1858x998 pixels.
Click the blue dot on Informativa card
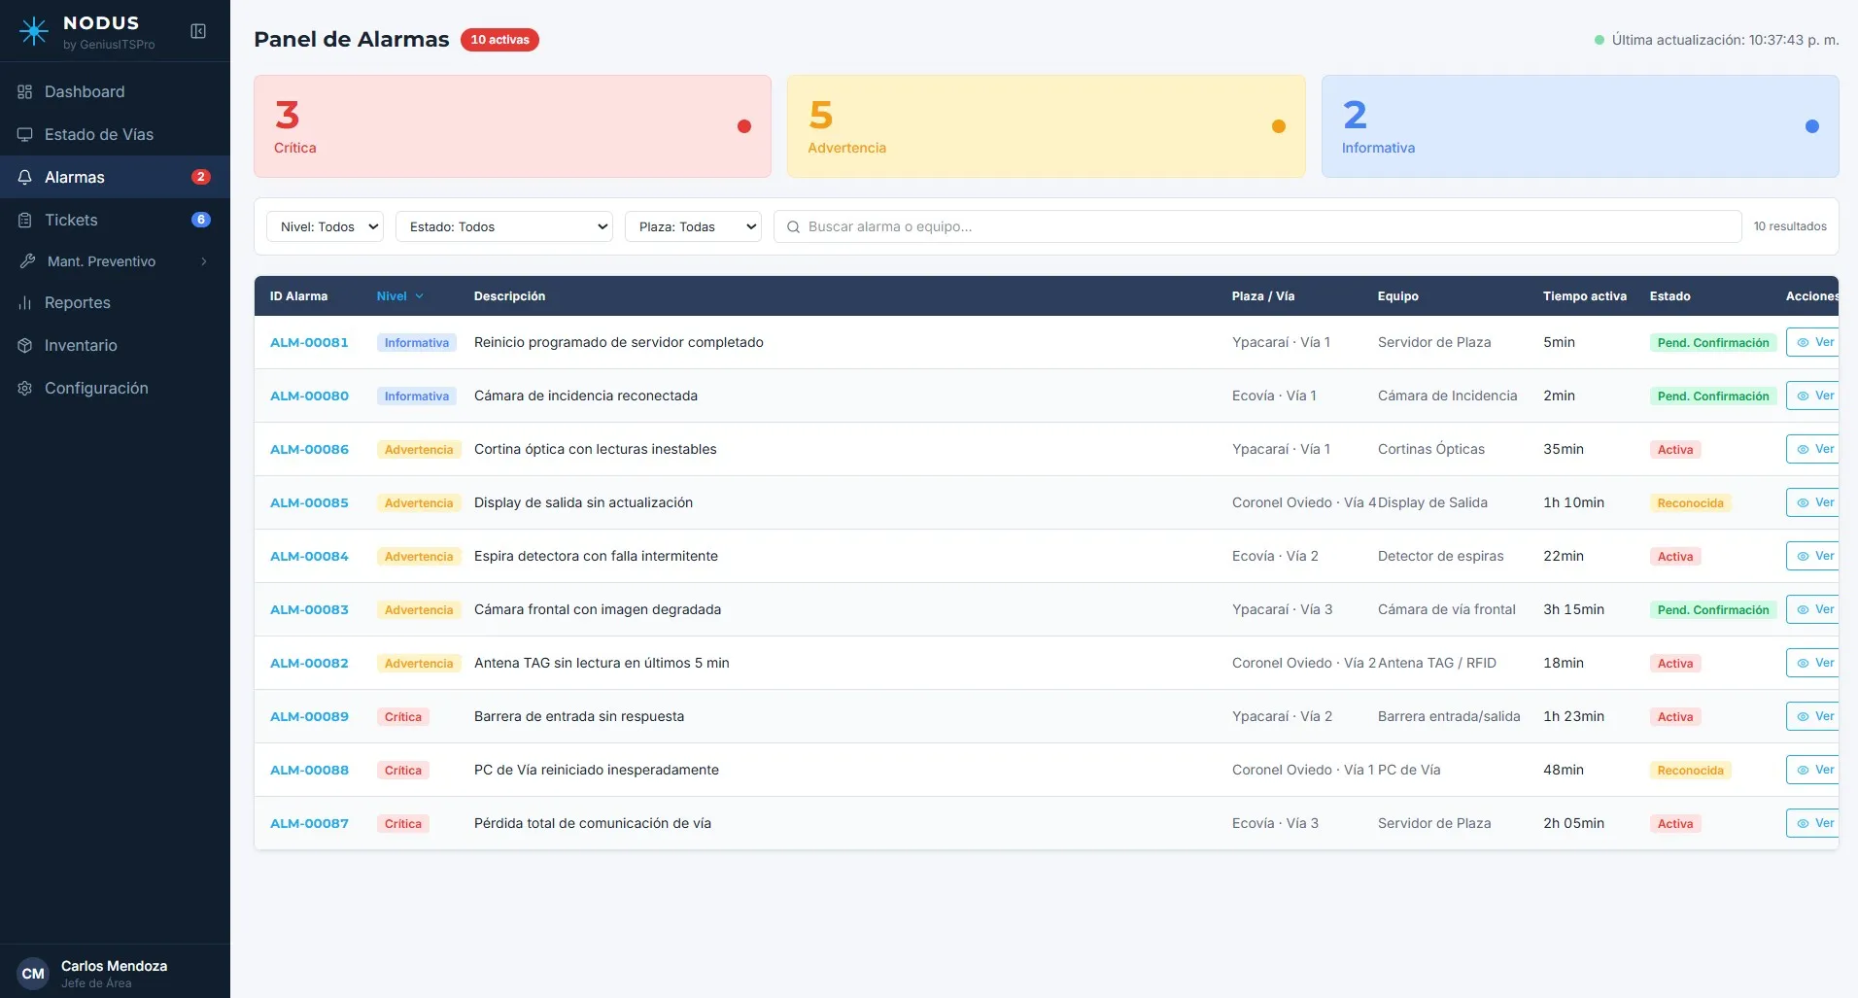[x=1812, y=126]
